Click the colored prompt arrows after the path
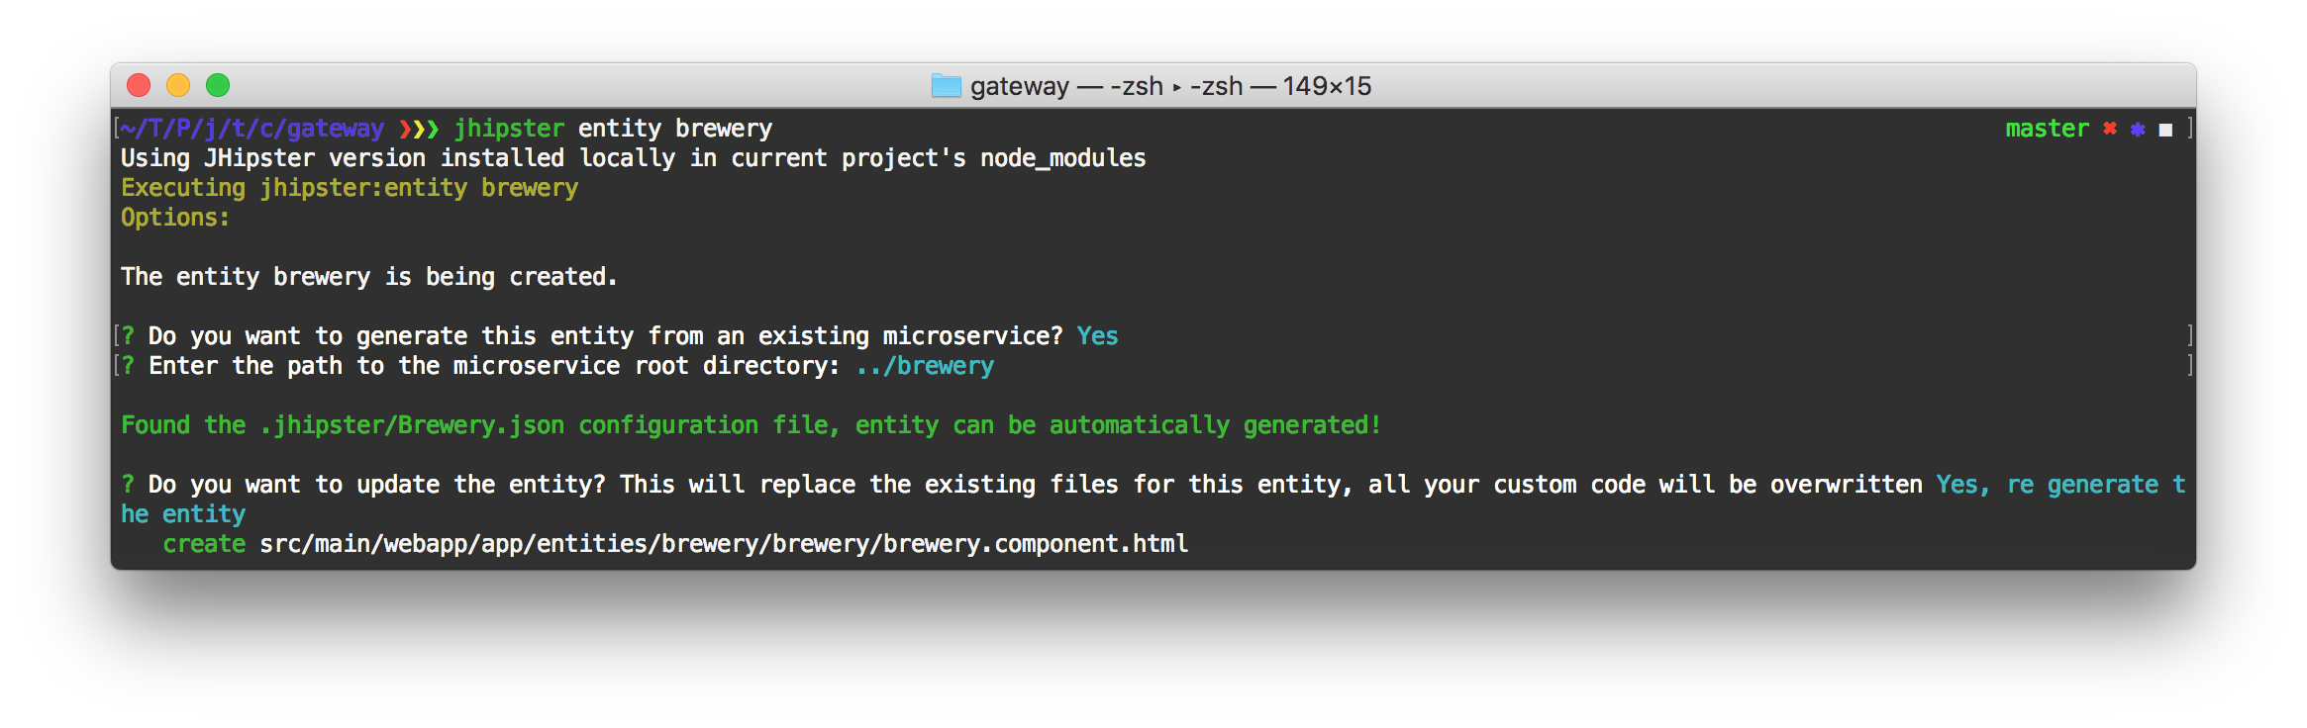This screenshot has width=2307, height=728. [419, 129]
